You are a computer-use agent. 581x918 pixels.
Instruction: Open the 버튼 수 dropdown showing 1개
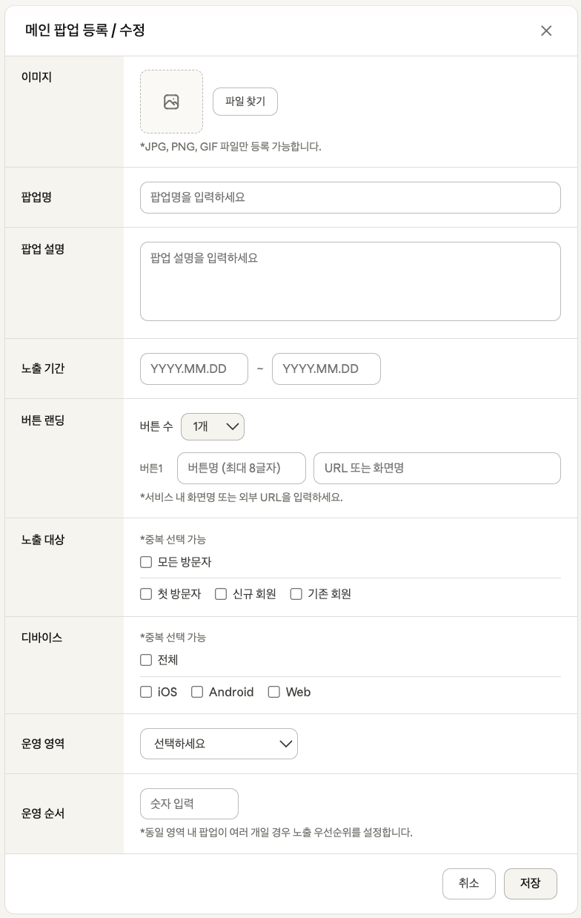(x=213, y=426)
